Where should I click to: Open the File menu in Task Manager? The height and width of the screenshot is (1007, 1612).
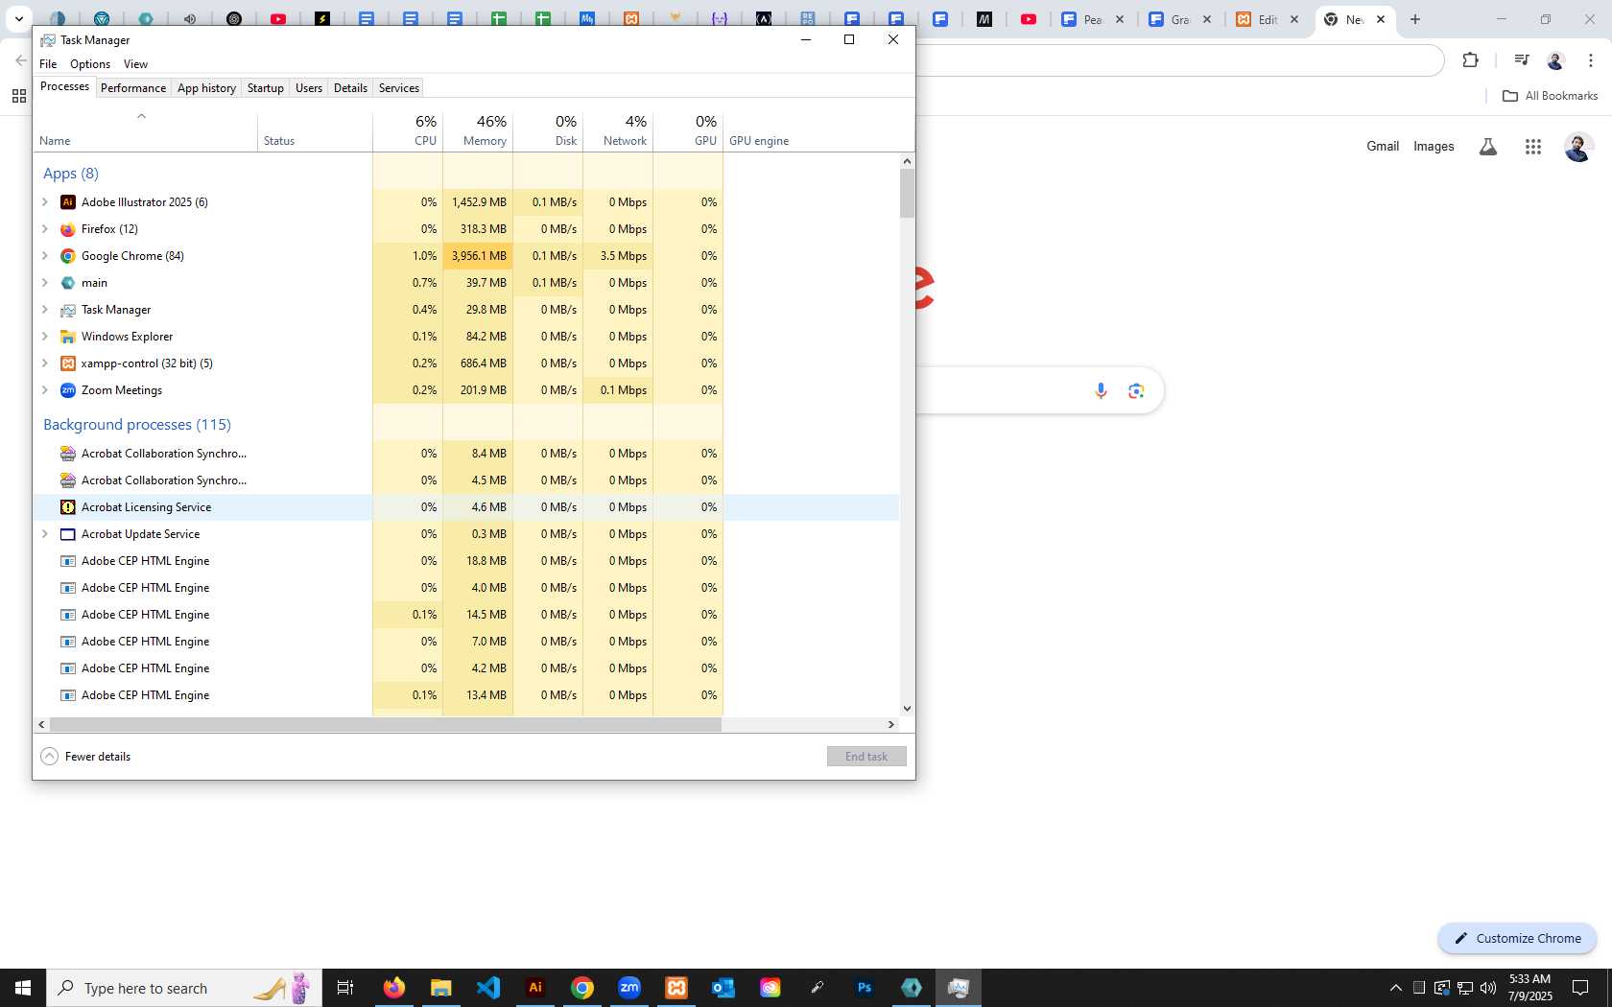coord(48,64)
